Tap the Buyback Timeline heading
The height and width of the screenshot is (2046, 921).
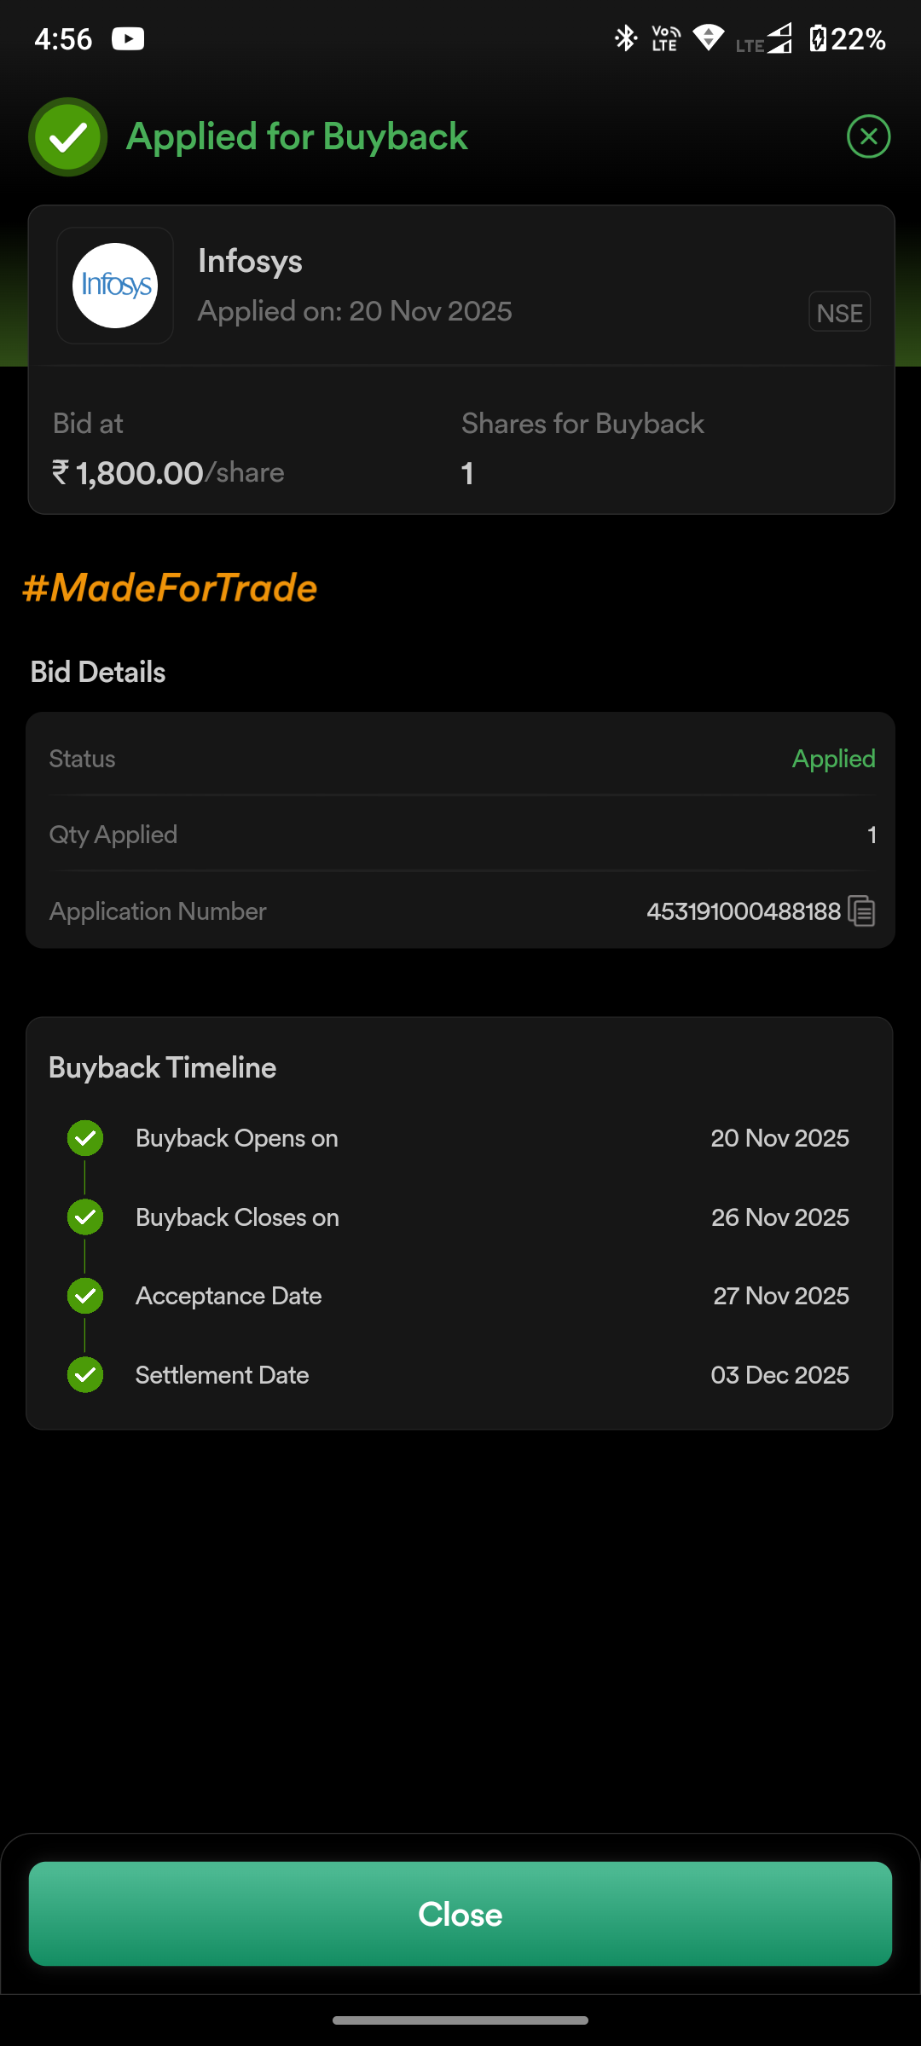pos(162,1067)
